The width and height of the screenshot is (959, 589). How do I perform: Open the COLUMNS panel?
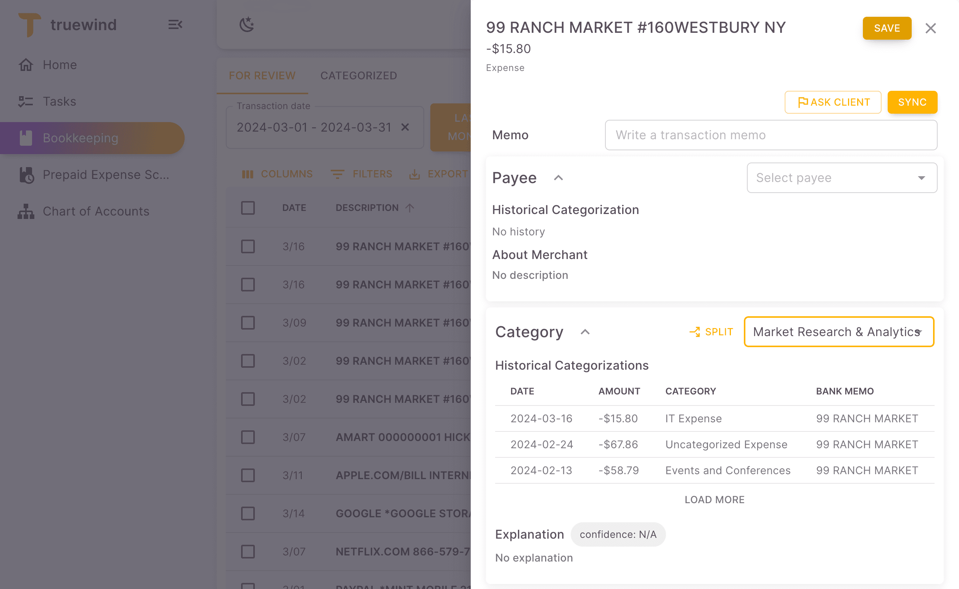click(x=277, y=174)
